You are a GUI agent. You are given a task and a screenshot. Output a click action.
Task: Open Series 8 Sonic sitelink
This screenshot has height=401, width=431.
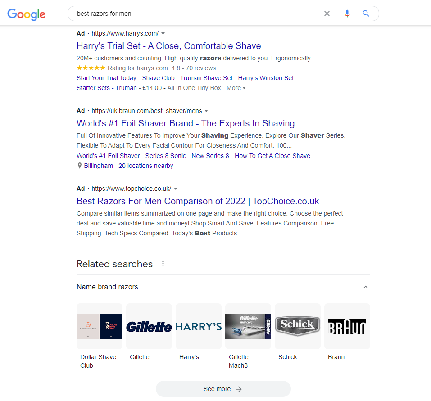pyautogui.click(x=166, y=156)
